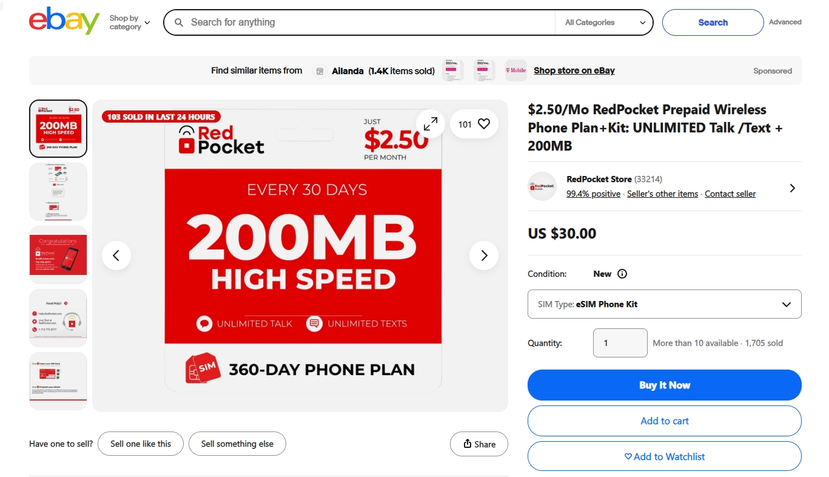
Task: Click the Add to cart button
Action: pos(664,421)
